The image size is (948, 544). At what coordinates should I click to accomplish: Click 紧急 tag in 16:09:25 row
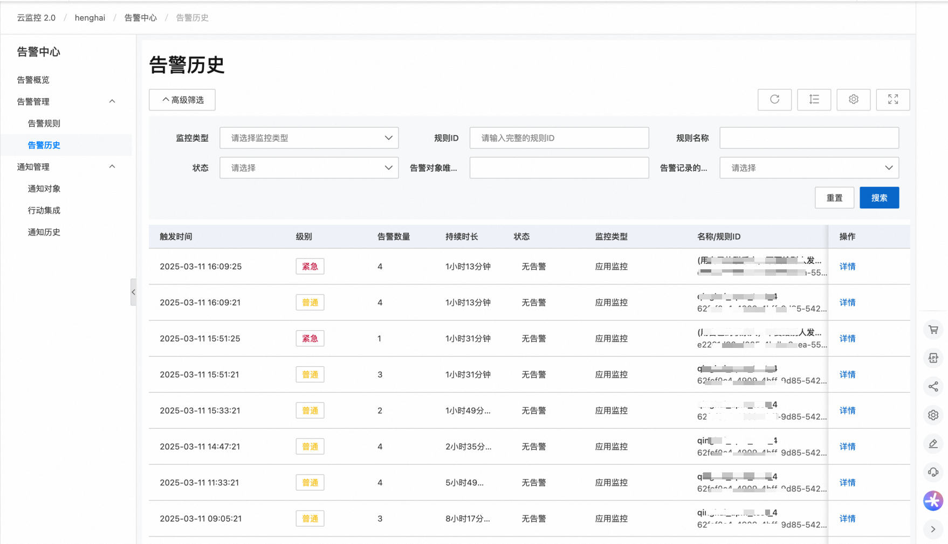point(310,267)
